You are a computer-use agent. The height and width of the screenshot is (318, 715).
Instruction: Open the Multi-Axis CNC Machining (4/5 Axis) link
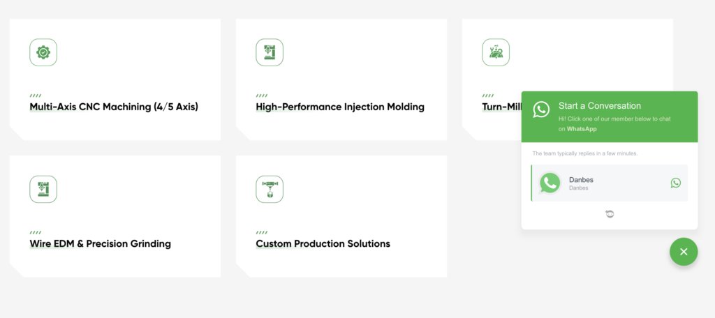114,107
